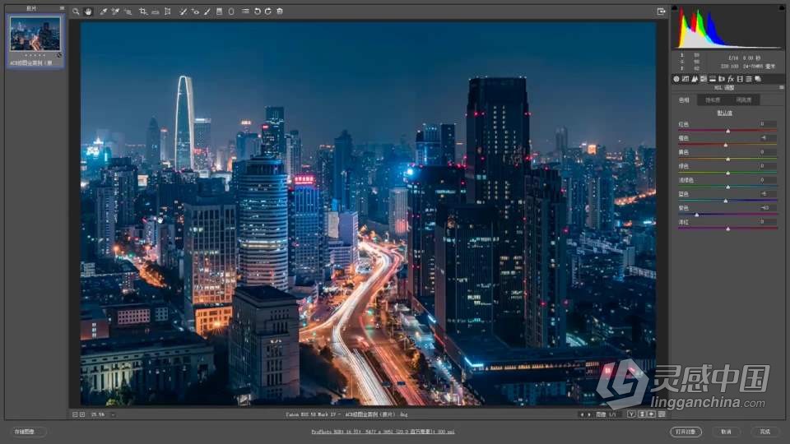This screenshot has height=444, width=790.
Task: Open the Lens Corrections panel icon
Action: (x=722, y=79)
